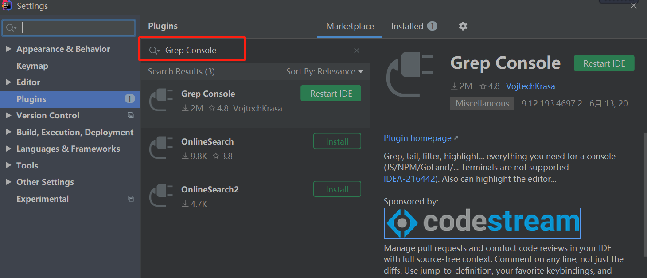Expand the Tools settings node
Image resolution: width=647 pixels, height=278 pixels.
point(8,165)
